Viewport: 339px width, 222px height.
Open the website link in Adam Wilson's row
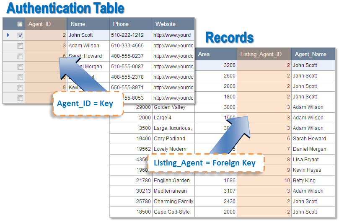tap(173, 46)
